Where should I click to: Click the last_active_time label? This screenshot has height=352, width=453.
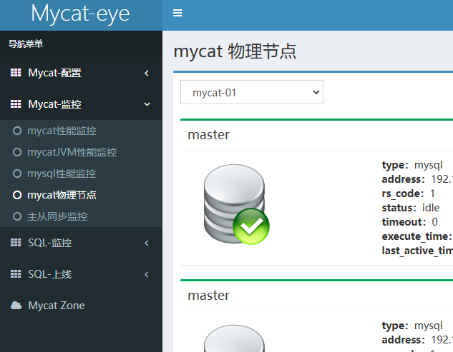click(x=417, y=251)
